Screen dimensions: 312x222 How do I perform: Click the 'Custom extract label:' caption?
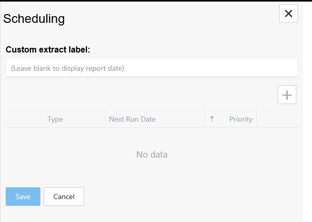click(48, 50)
